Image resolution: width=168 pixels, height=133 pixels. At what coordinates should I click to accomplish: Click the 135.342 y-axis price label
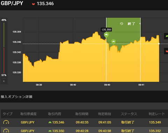(x=17, y=52)
